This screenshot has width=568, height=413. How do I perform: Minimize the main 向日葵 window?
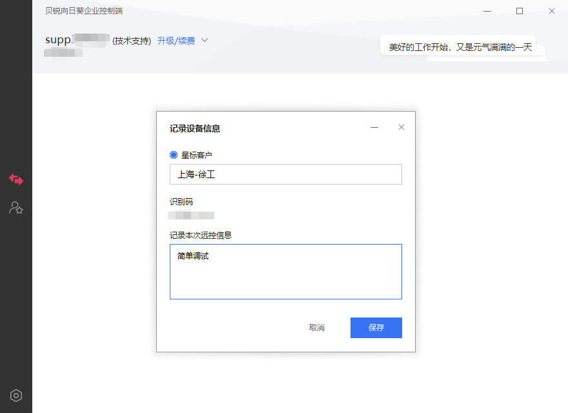[x=487, y=11]
